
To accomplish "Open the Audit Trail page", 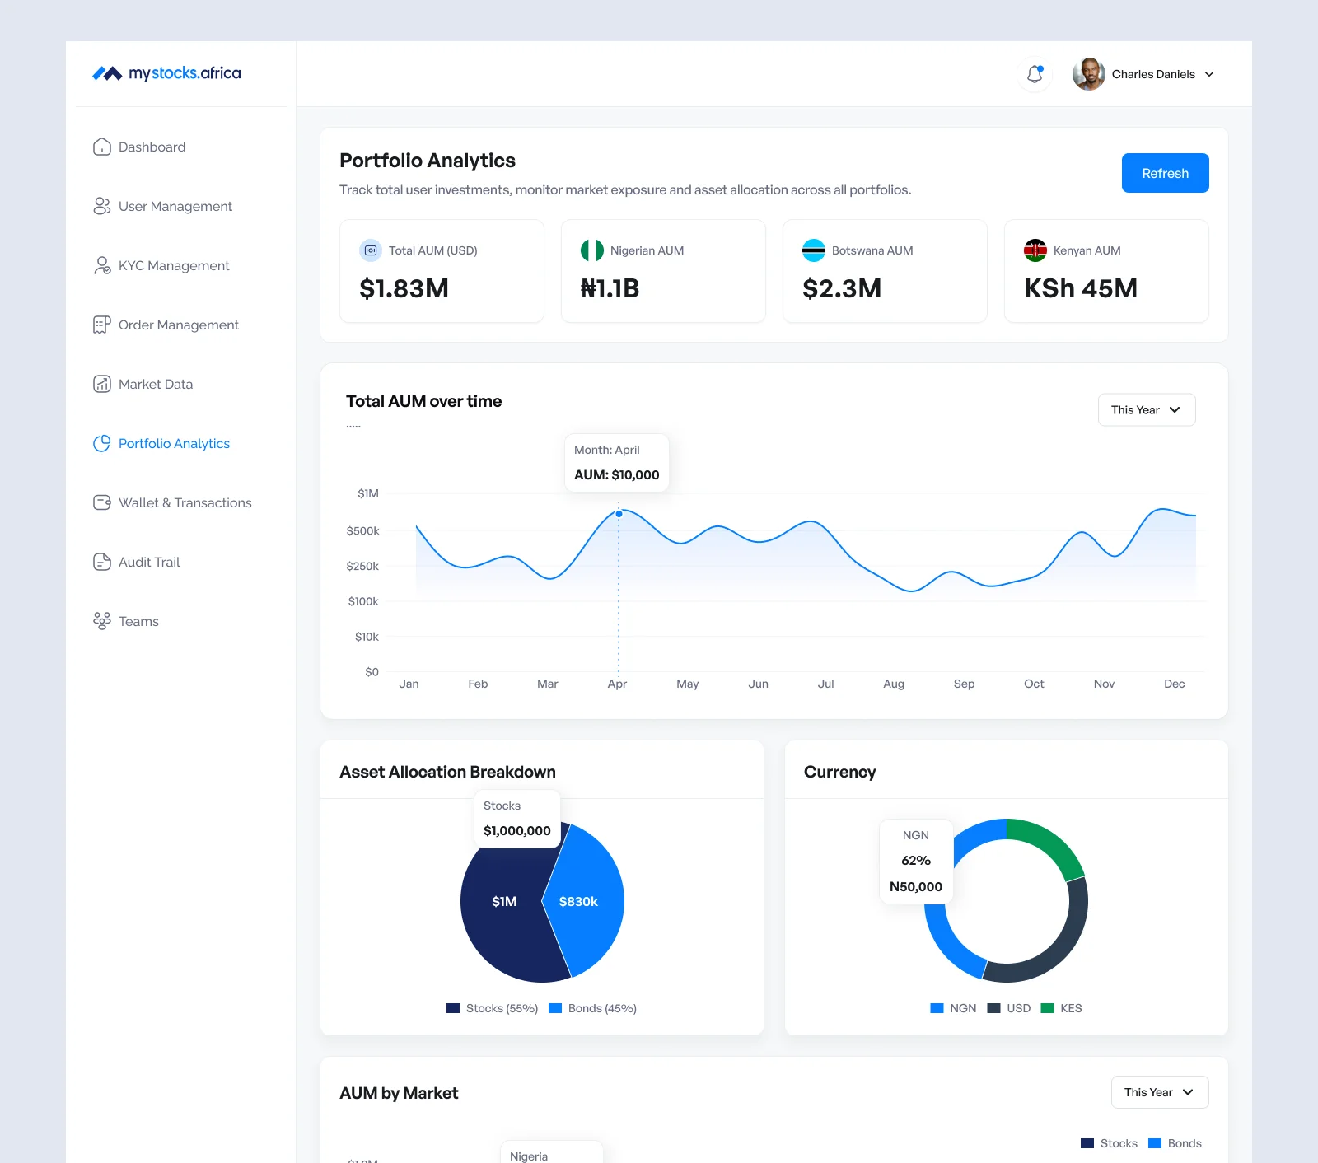I will point(149,562).
